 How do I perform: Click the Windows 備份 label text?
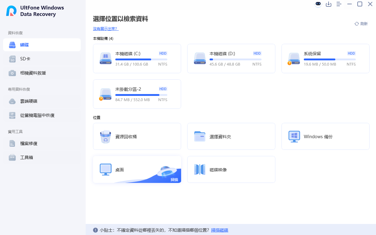(318, 137)
